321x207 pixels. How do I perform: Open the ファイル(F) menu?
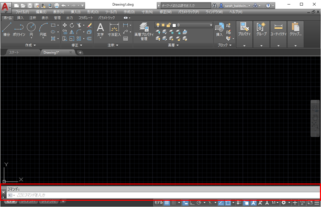[x=22, y=12]
